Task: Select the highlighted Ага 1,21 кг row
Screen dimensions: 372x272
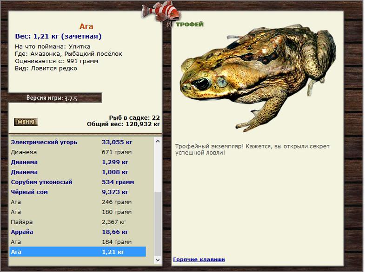Action: 78,252
